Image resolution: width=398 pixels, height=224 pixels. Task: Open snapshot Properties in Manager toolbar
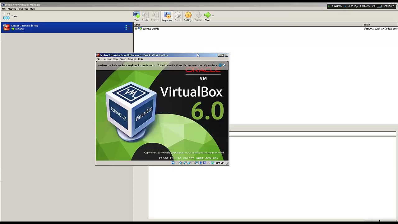(x=167, y=16)
